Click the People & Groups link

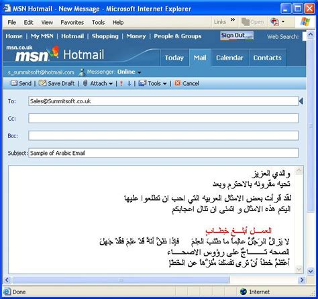point(178,36)
